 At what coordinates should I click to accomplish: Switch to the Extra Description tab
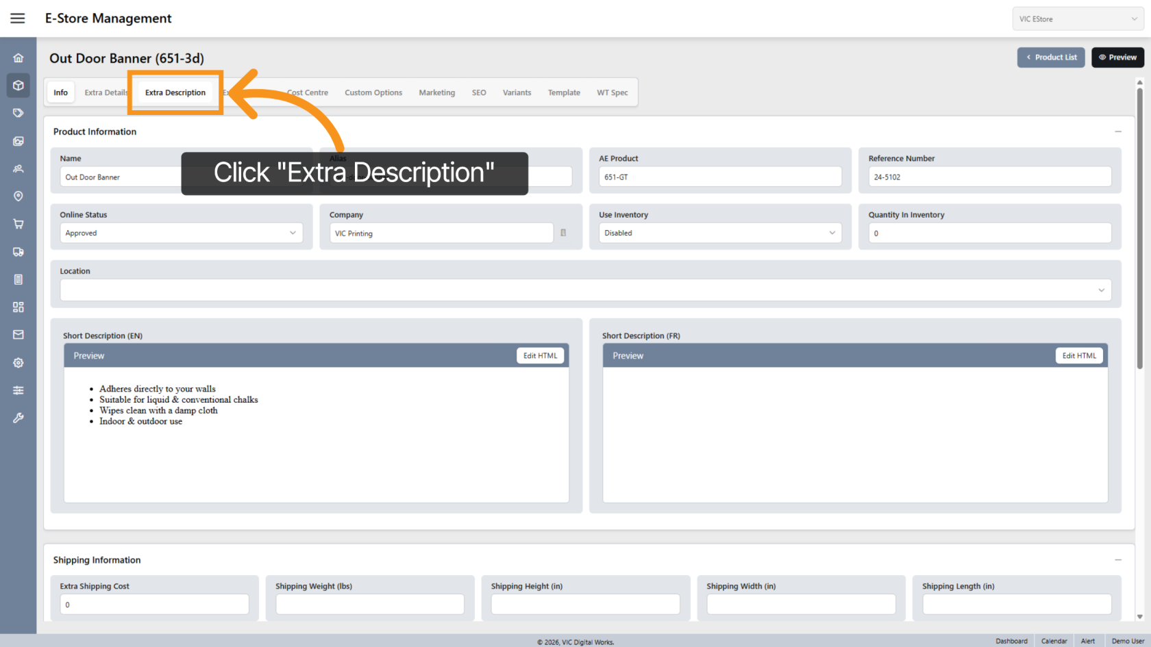(175, 92)
